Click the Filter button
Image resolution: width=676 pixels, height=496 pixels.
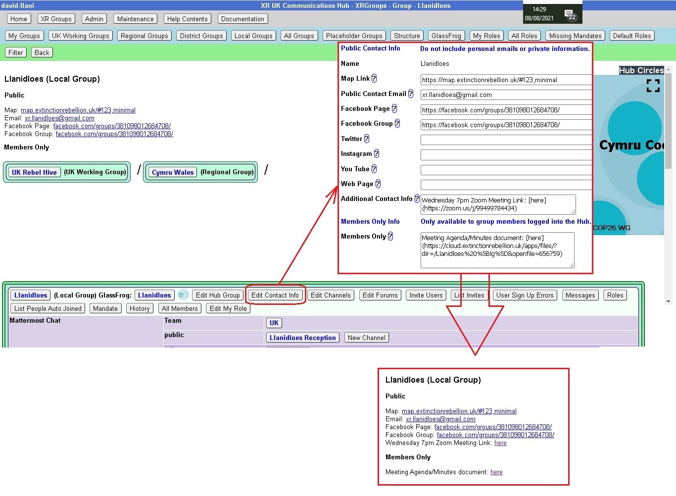[15, 52]
